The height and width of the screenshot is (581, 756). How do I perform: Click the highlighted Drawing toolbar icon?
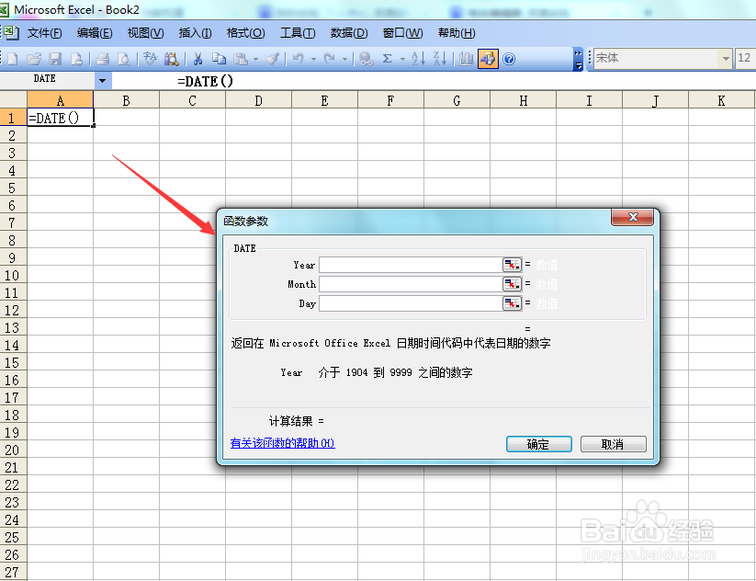[488, 59]
